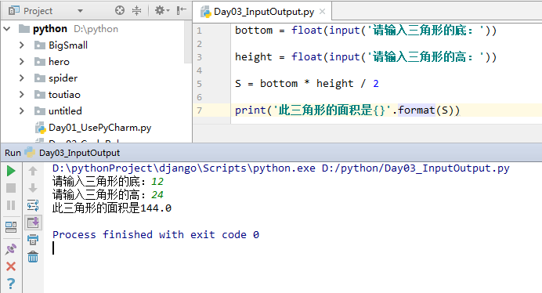Click the Pin tab icon
Viewport: 542px width, 293px height.
tap(11, 248)
